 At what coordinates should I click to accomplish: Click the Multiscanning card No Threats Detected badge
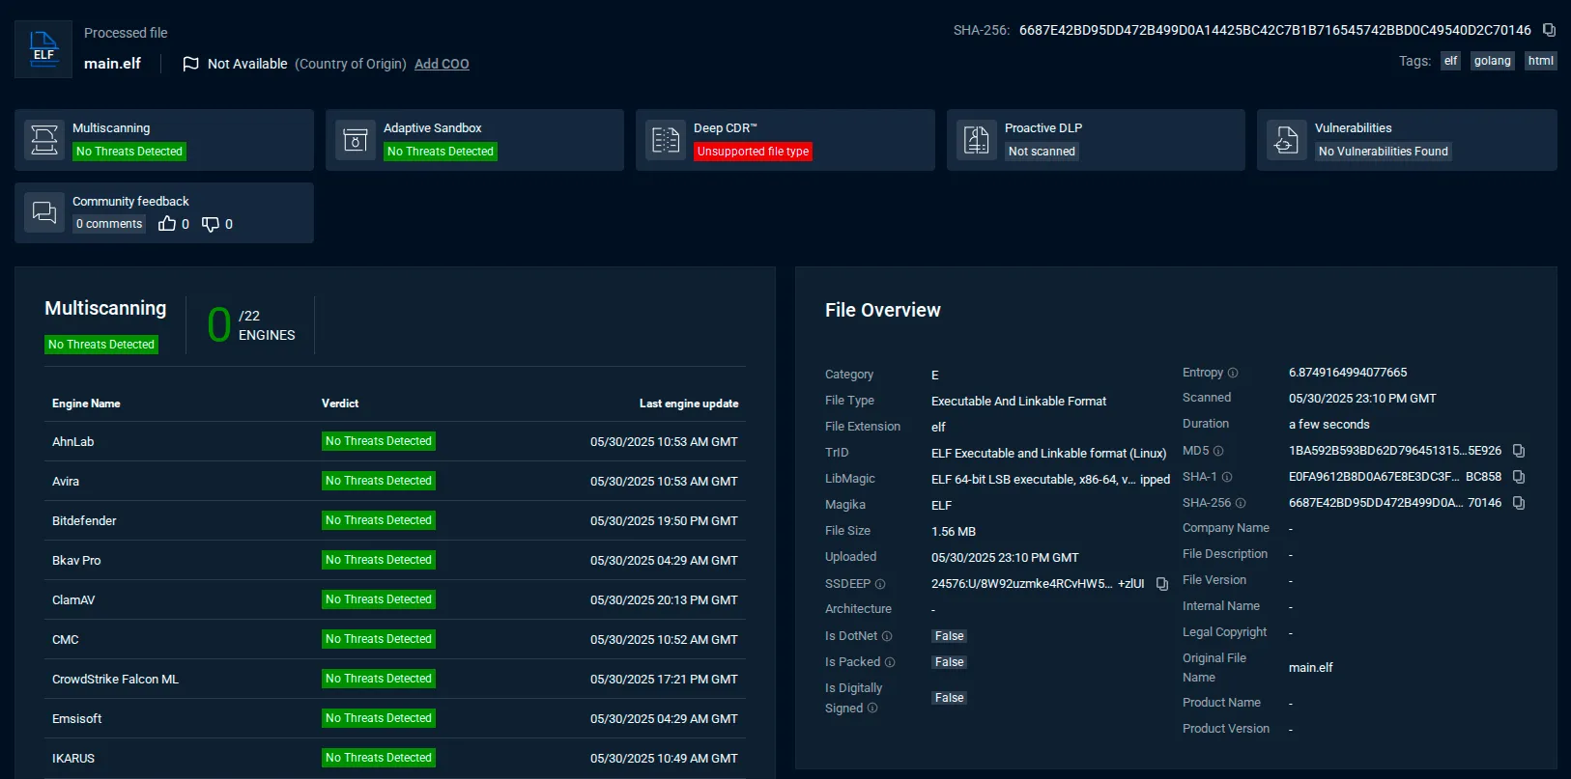coord(129,152)
